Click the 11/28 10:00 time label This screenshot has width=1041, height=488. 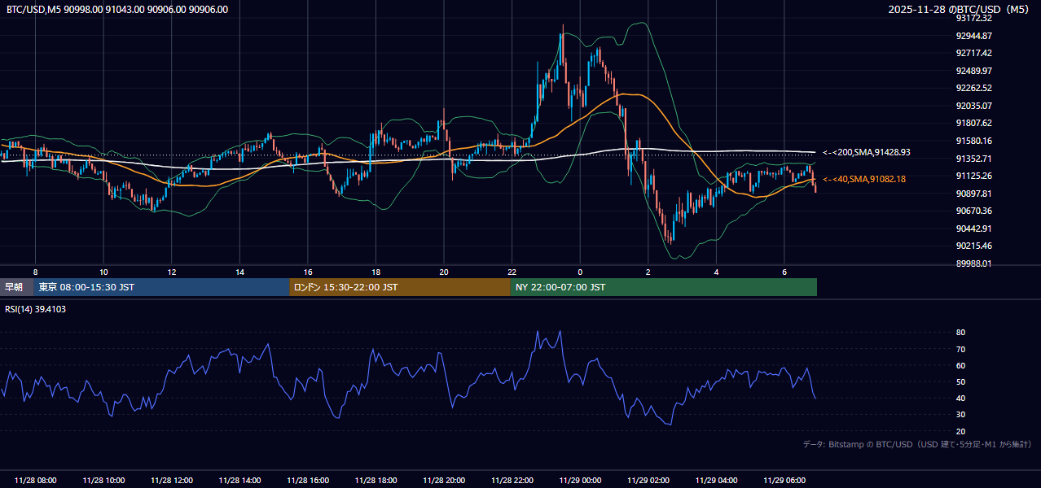point(103,481)
